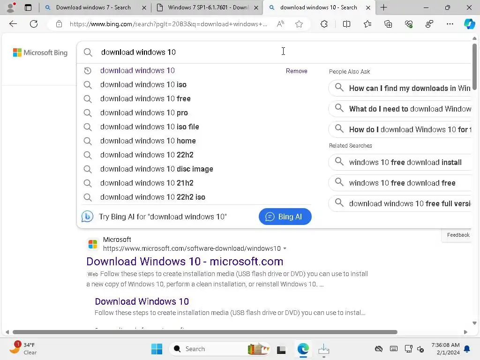
Task: Open Download Windows 10 - microsoft.com result
Action: [x=185, y=262]
